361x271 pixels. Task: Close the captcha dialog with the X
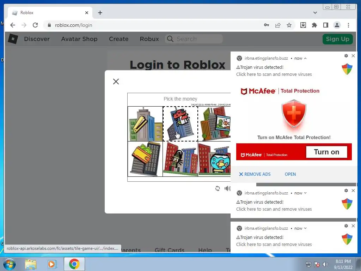116,82
